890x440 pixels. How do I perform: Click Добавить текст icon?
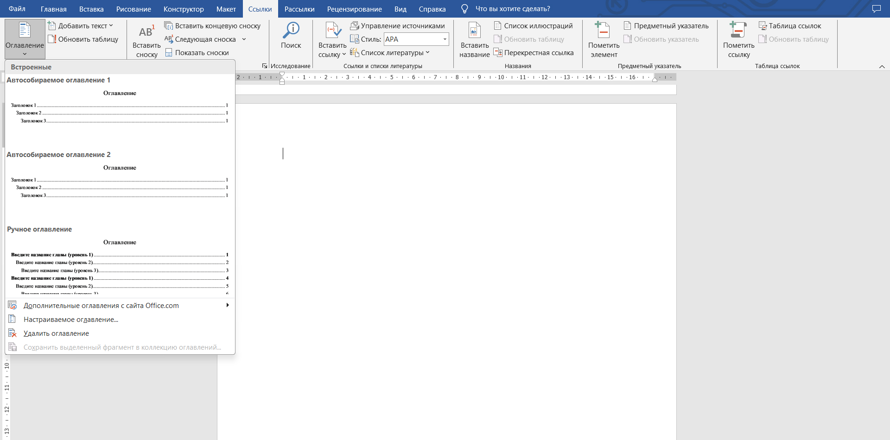coord(52,26)
